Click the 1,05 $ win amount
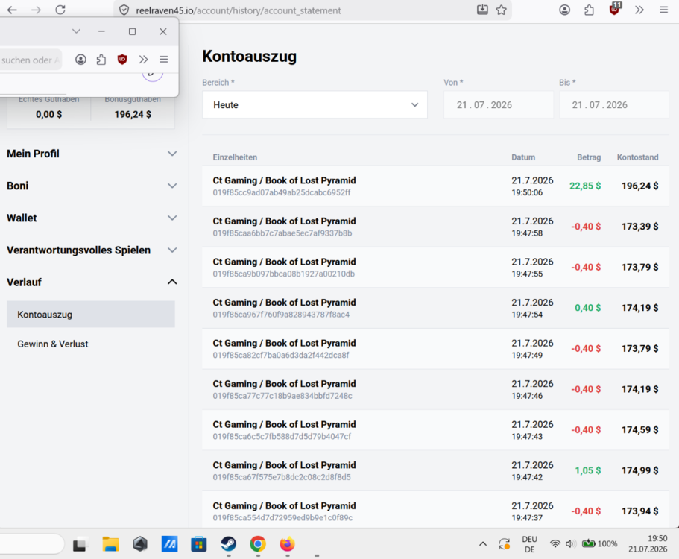Image resolution: width=679 pixels, height=559 pixels. [x=587, y=470]
